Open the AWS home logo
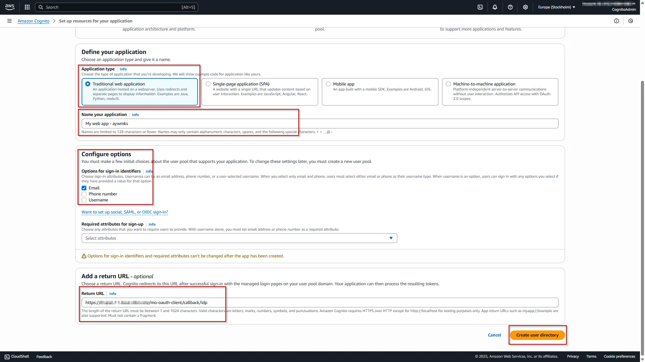 [10, 7]
